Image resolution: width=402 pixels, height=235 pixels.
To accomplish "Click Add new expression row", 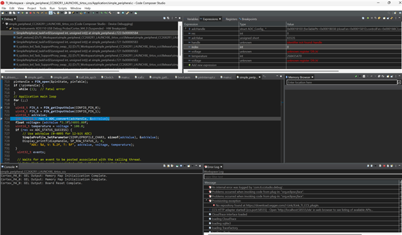I will [x=204, y=65].
